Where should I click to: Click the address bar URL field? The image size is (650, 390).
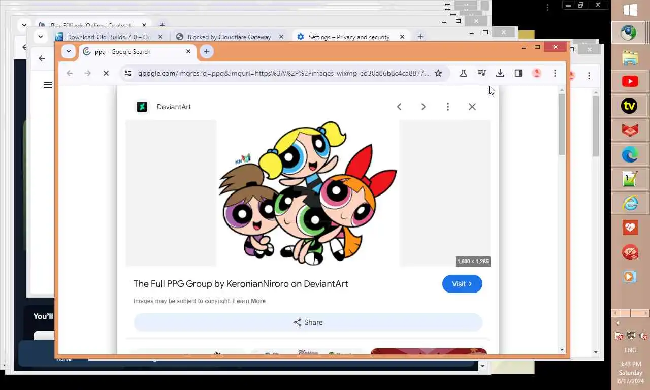(x=283, y=73)
